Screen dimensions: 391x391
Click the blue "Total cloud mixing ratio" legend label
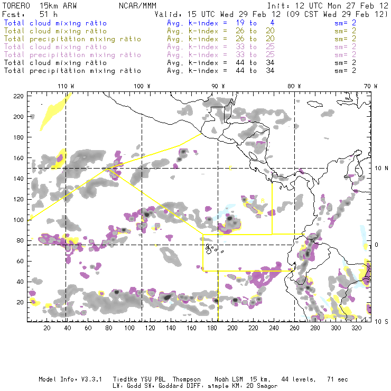[55, 23]
